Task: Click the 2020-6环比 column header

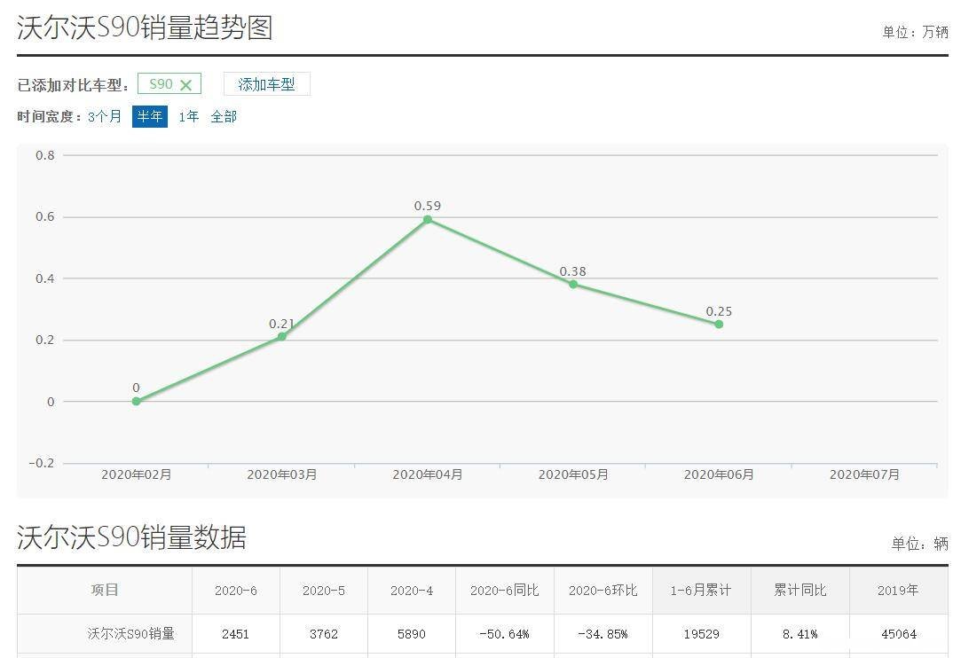Action: pos(603,590)
